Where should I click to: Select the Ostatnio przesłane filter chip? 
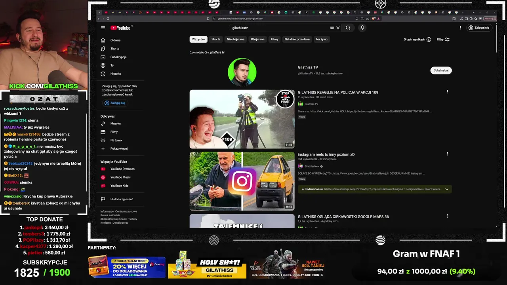pyautogui.click(x=297, y=39)
